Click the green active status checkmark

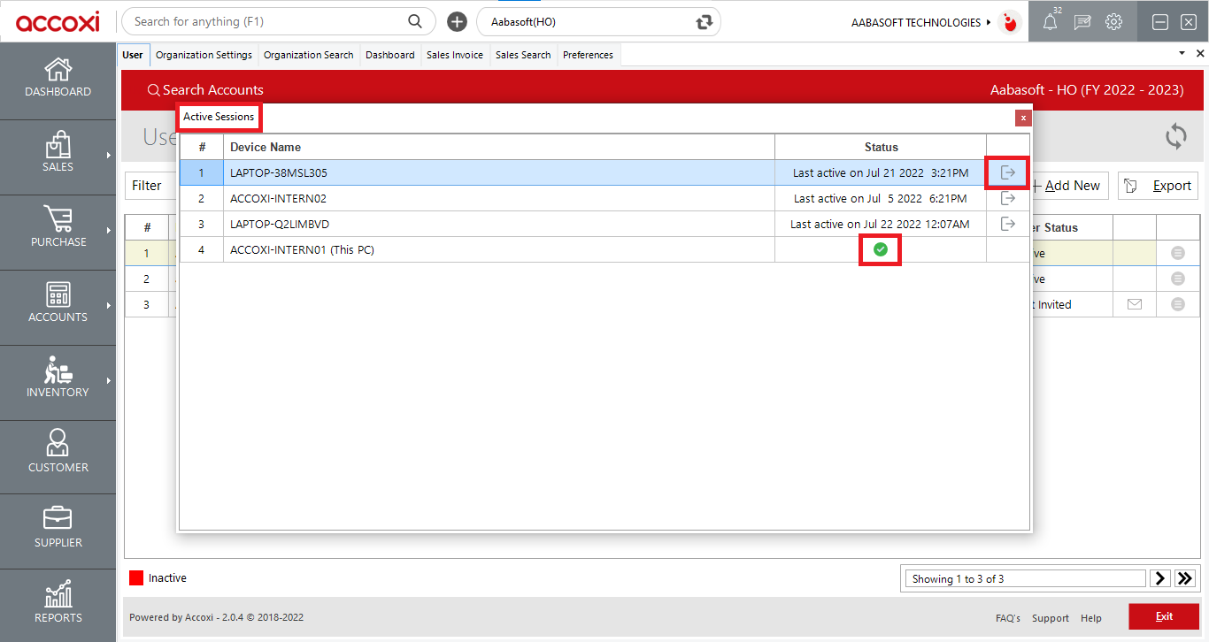click(x=880, y=250)
